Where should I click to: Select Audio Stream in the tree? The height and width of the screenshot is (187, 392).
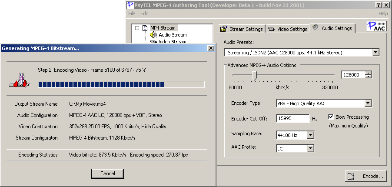(173, 35)
